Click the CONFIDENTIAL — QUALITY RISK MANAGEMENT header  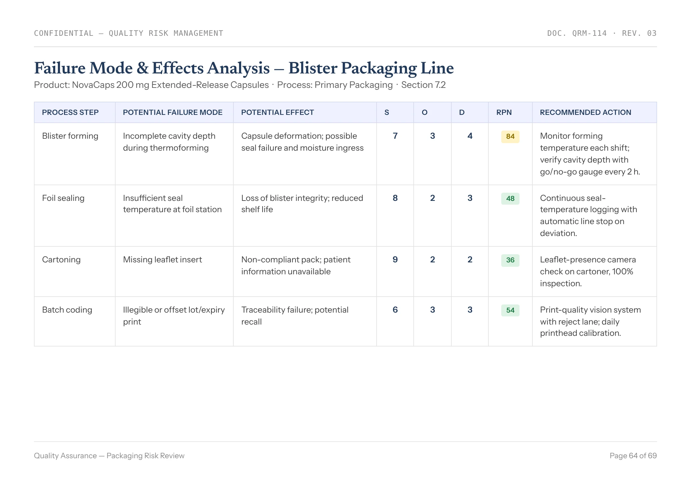(129, 33)
